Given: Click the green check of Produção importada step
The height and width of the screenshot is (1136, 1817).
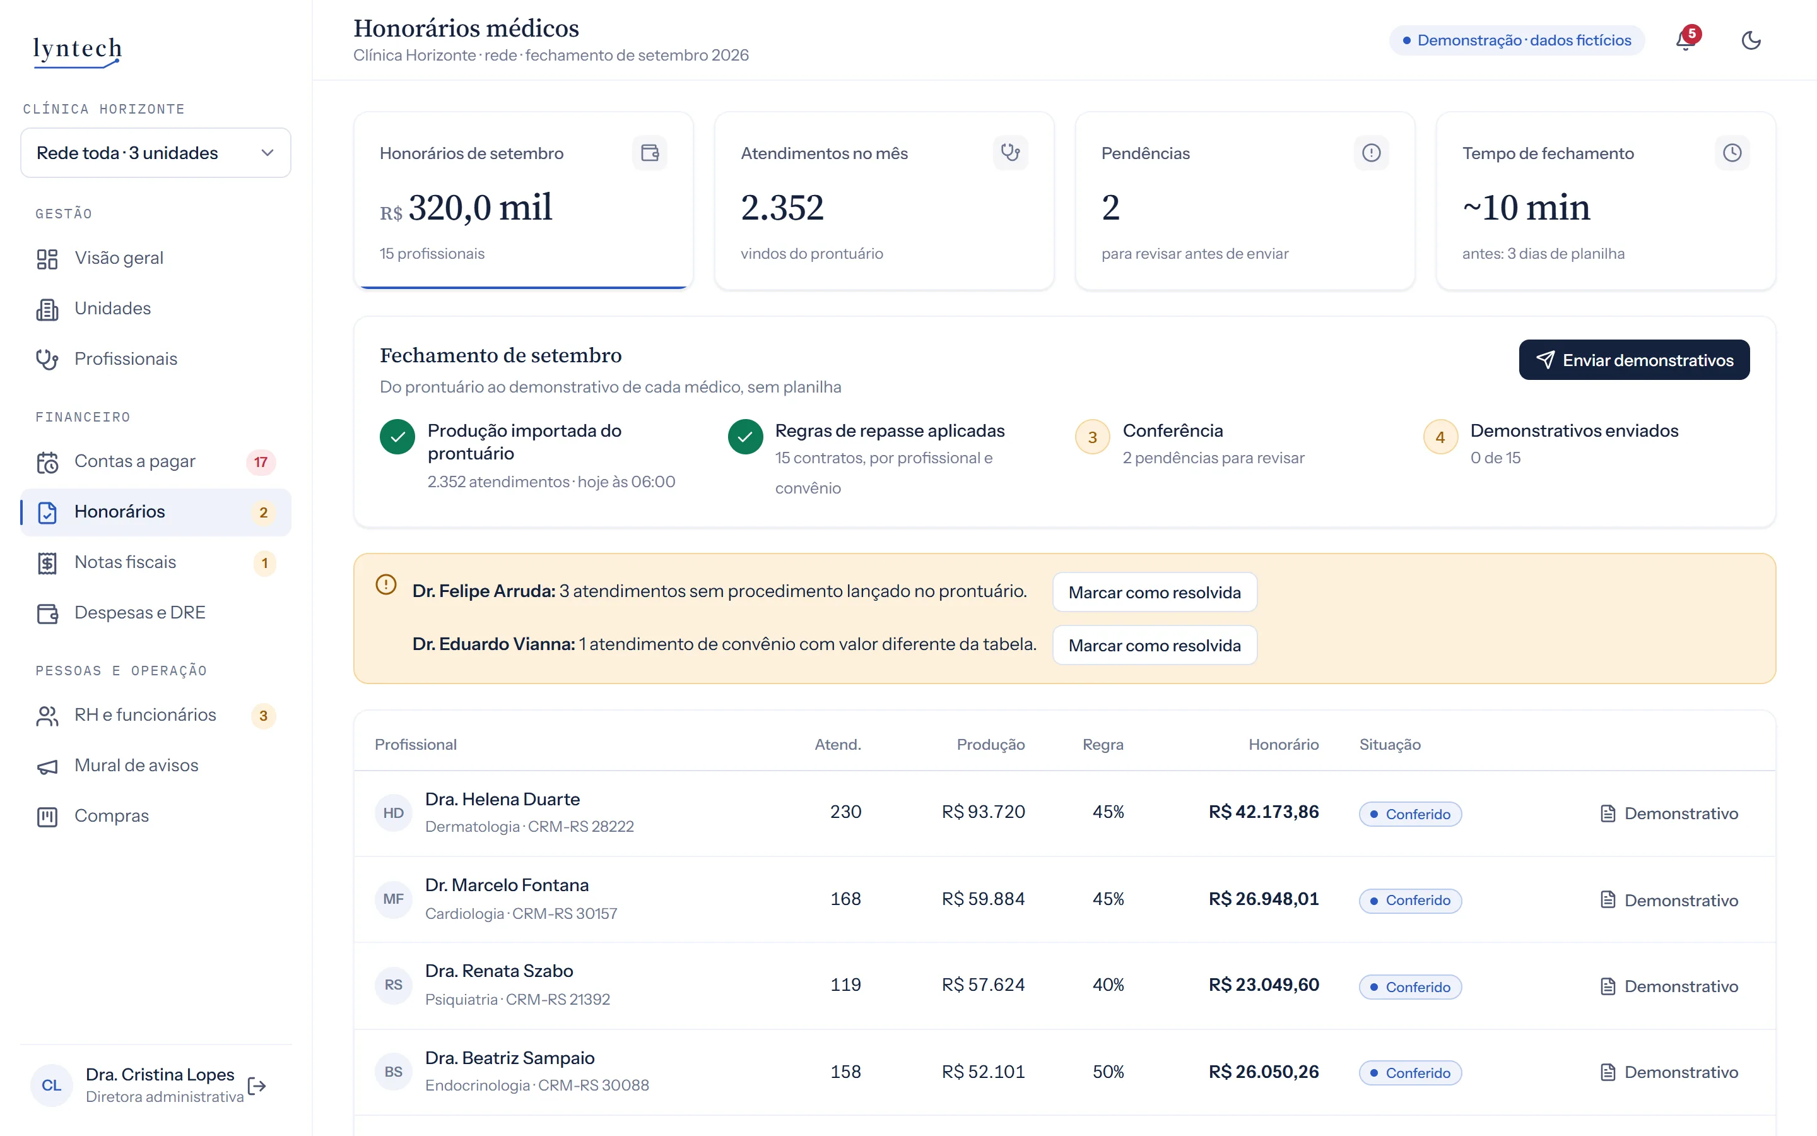Looking at the screenshot, I should pos(397,437).
